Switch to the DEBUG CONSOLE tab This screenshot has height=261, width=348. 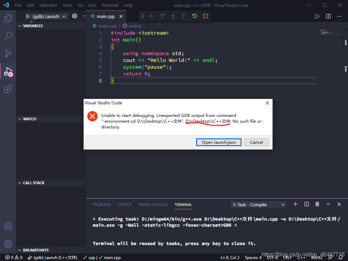(153, 204)
